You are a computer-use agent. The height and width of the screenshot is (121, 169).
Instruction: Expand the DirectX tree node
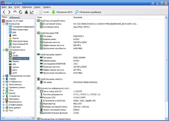[3, 93]
